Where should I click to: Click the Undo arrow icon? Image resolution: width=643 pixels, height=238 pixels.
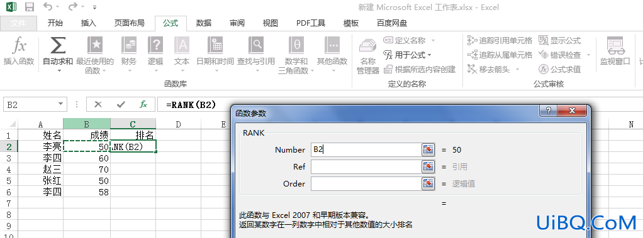click(48, 7)
